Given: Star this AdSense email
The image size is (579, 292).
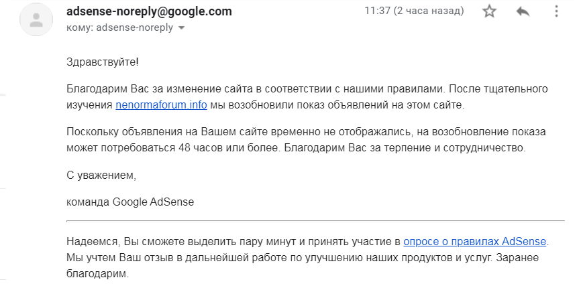Looking at the screenshot, I should tap(490, 11).
